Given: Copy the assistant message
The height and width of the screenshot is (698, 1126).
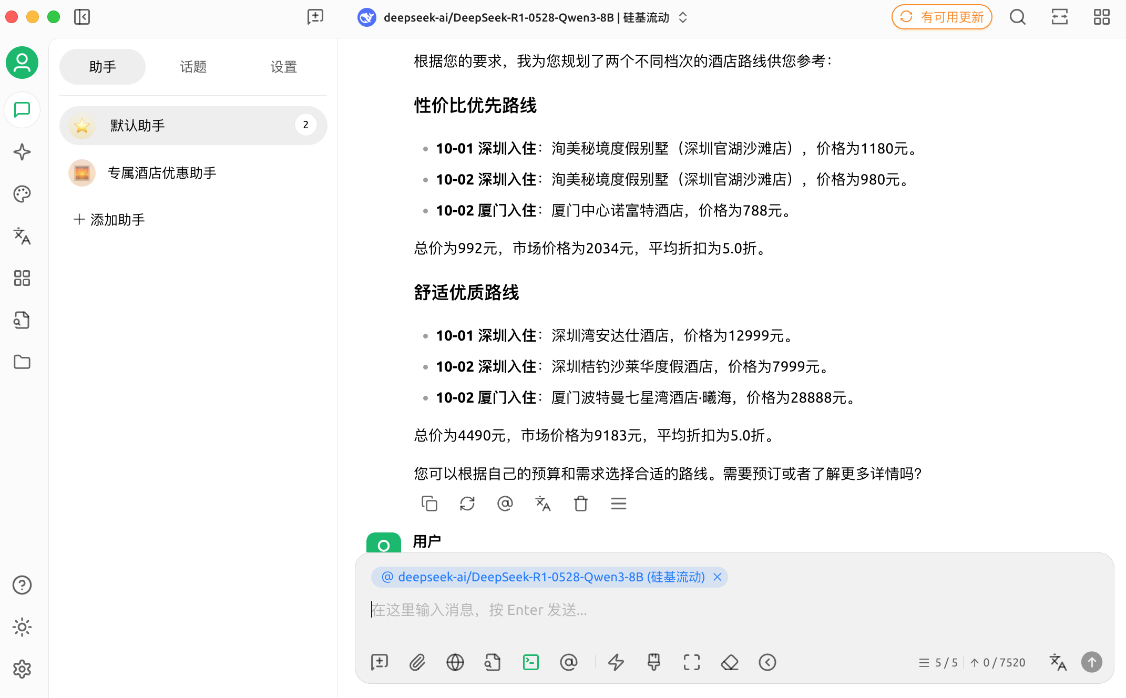Looking at the screenshot, I should coord(429,504).
